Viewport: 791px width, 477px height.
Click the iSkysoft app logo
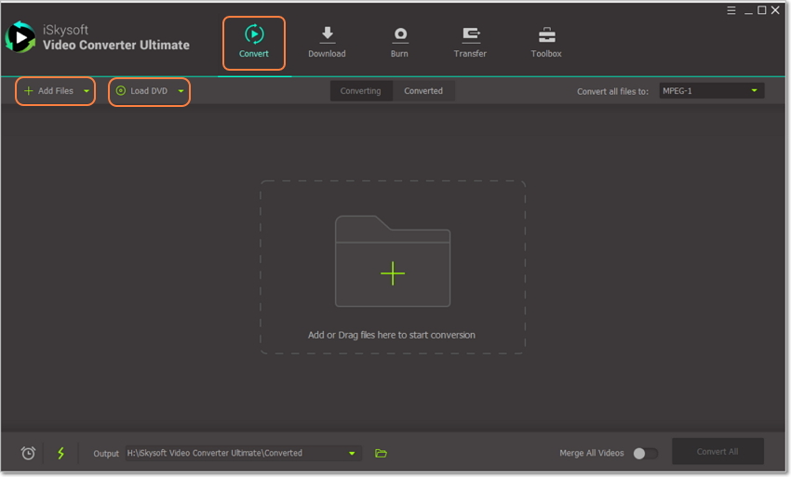coord(20,37)
